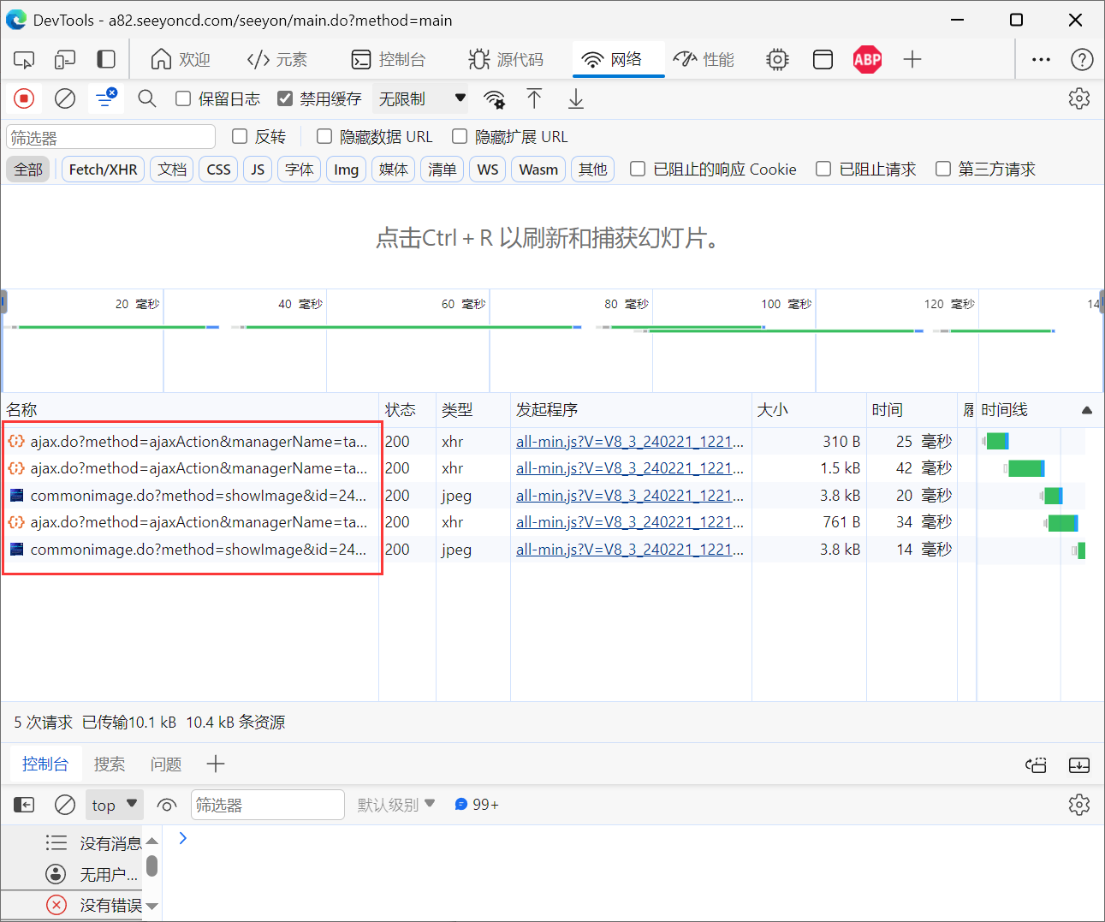This screenshot has width=1105, height=922.
Task: Open the 无限制 throttling dropdown
Action: point(423,99)
